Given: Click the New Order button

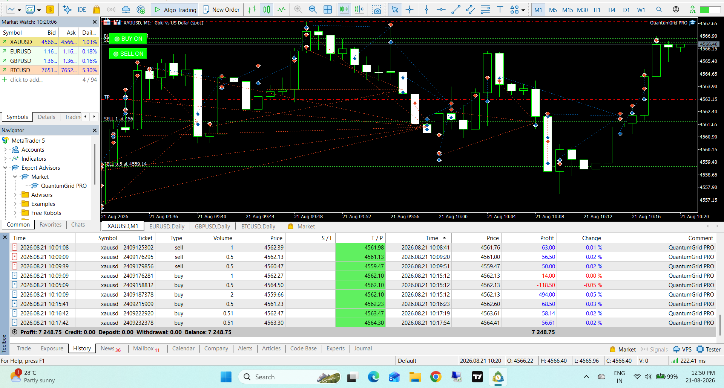Looking at the screenshot, I should point(221,10).
